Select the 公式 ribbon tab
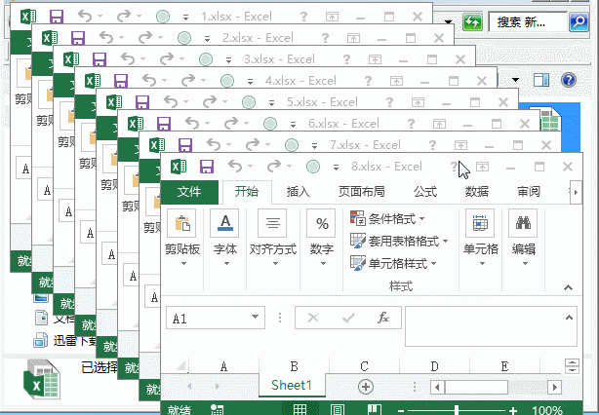 pyautogui.click(x=425, y=192)
